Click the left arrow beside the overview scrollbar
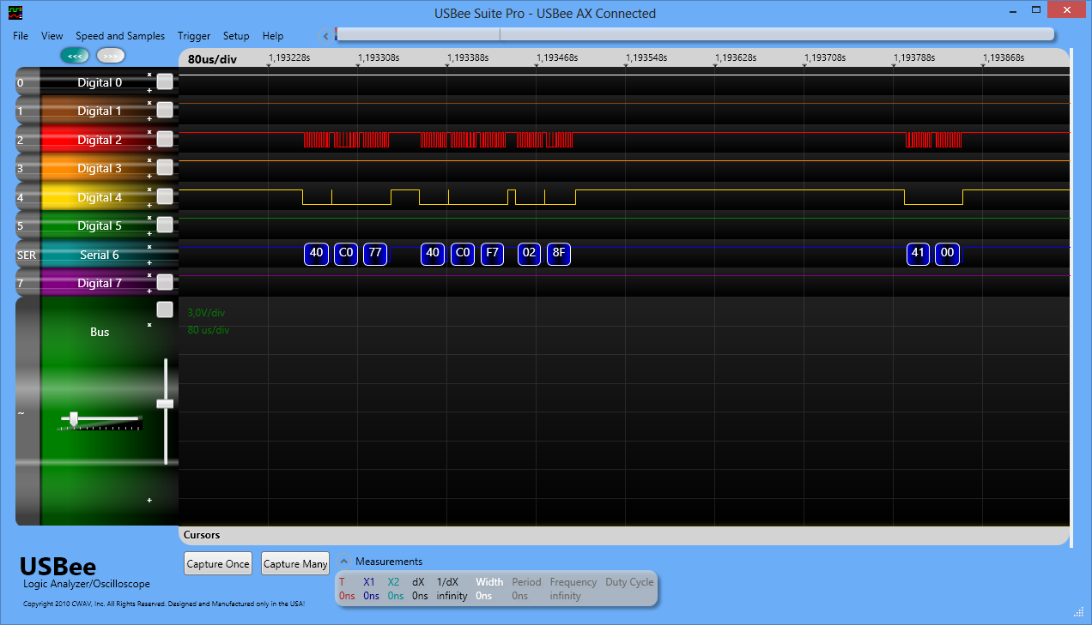 [x=325, y=36]
